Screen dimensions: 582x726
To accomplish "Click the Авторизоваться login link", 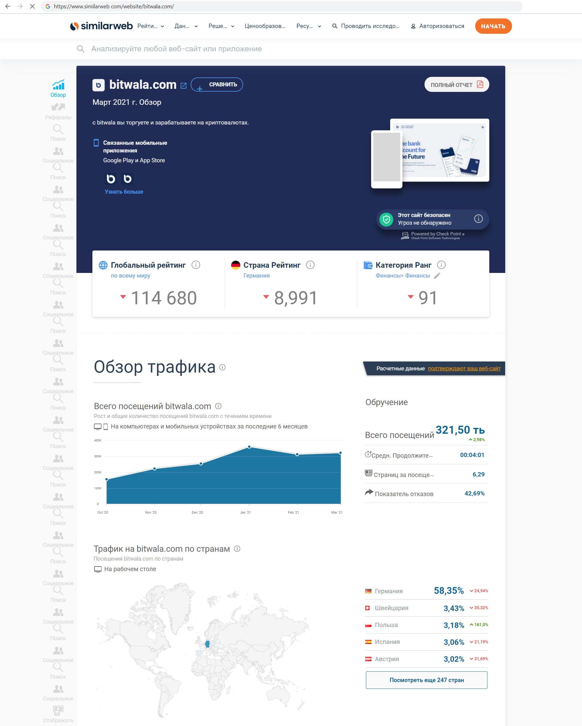I will 437,26.
